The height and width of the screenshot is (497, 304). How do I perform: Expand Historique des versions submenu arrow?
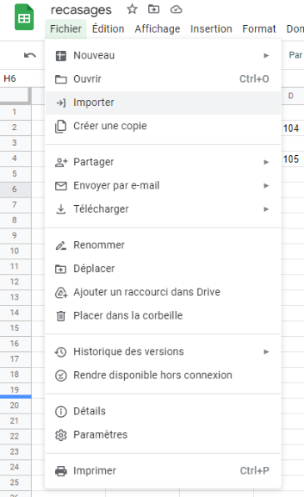[x=267, y=352]
